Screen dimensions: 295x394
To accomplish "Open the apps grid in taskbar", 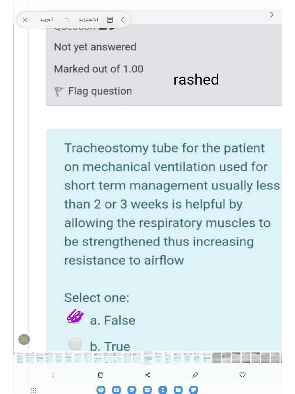I will (33, 390).
